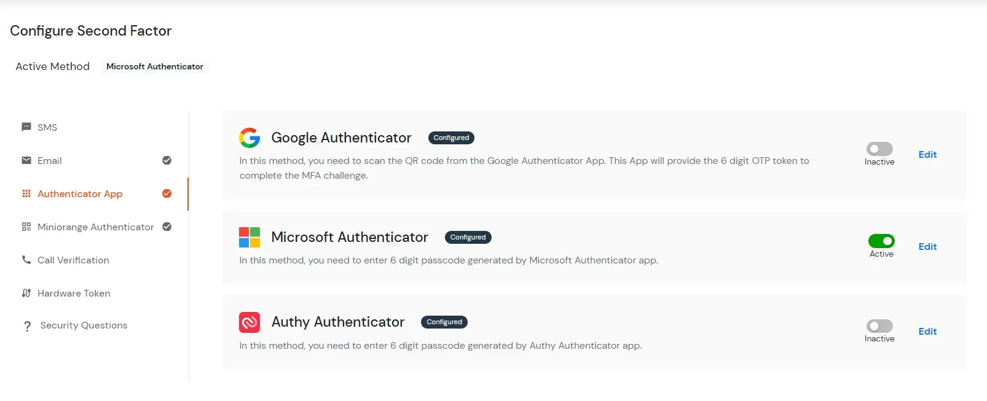Click the Microsoft Authenticator active method badge

click(155, 66)
